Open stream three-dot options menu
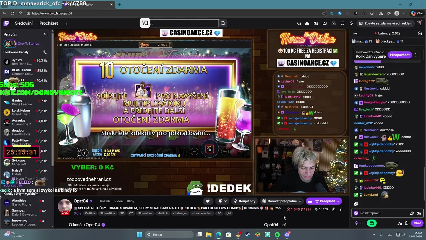This screenshot has width=426, height=240. click(x=340, y=209)
